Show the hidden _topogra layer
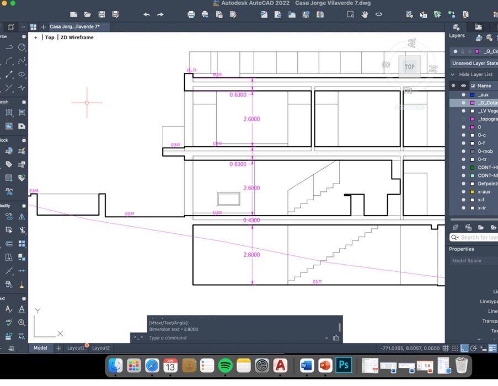The image size is (498, 386). [x=463, y=119]
